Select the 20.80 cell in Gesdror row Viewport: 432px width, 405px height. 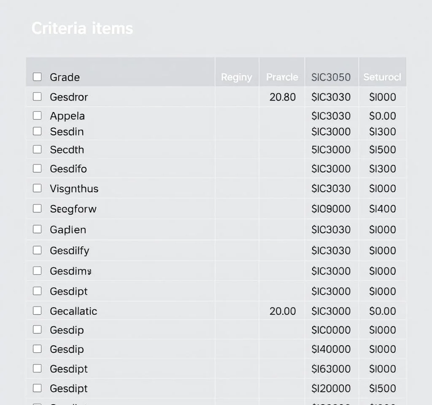click(282, 97)
